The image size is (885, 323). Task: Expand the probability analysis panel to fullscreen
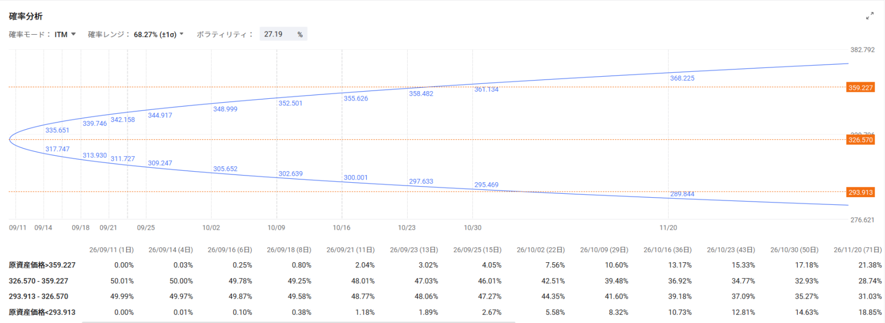click(x=870, y=16)
